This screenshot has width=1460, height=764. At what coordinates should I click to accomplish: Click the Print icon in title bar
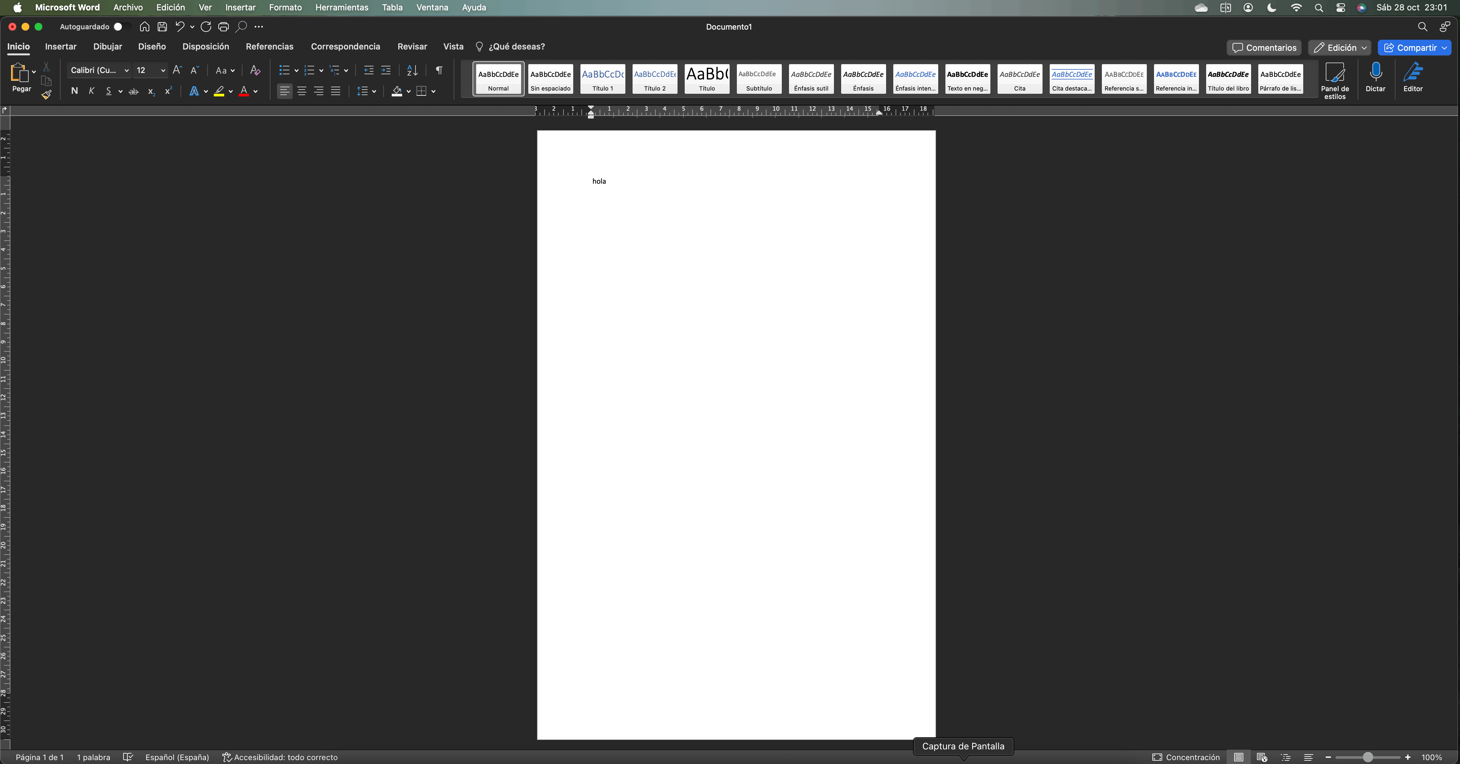pos(223,27)
